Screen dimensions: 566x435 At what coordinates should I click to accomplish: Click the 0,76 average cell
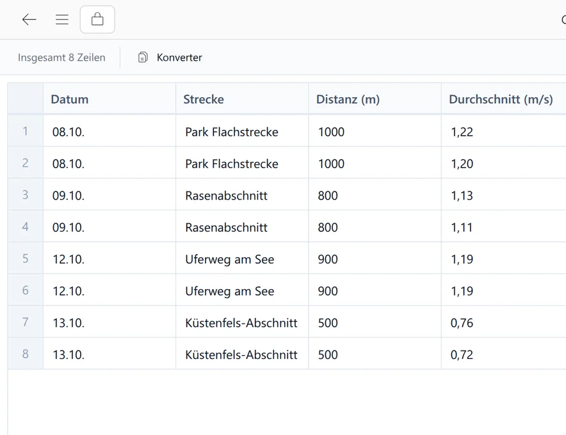tap(504, 322)
